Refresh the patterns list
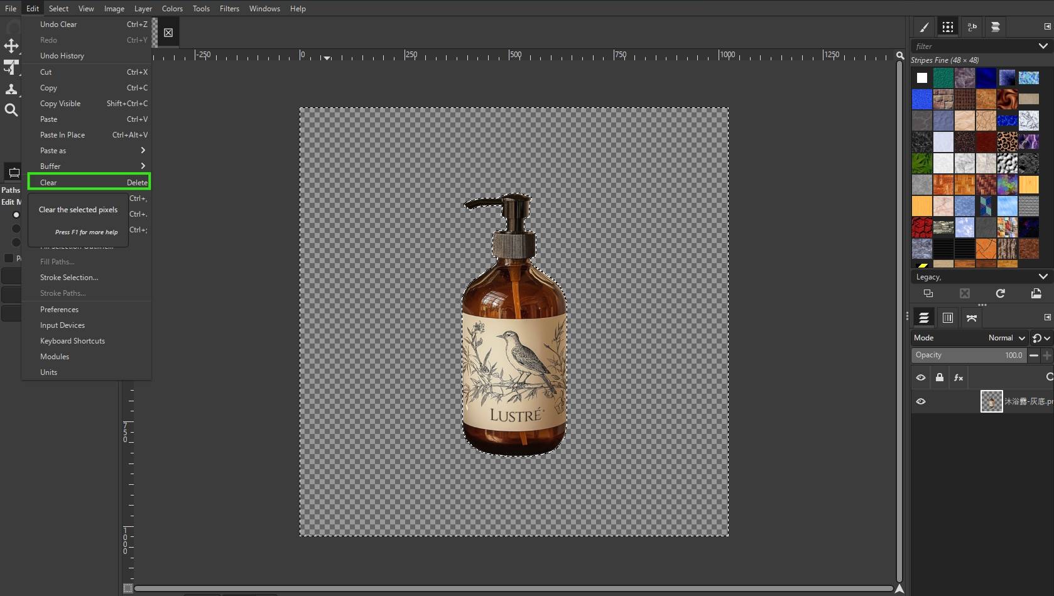 [x=1001, y=293]
